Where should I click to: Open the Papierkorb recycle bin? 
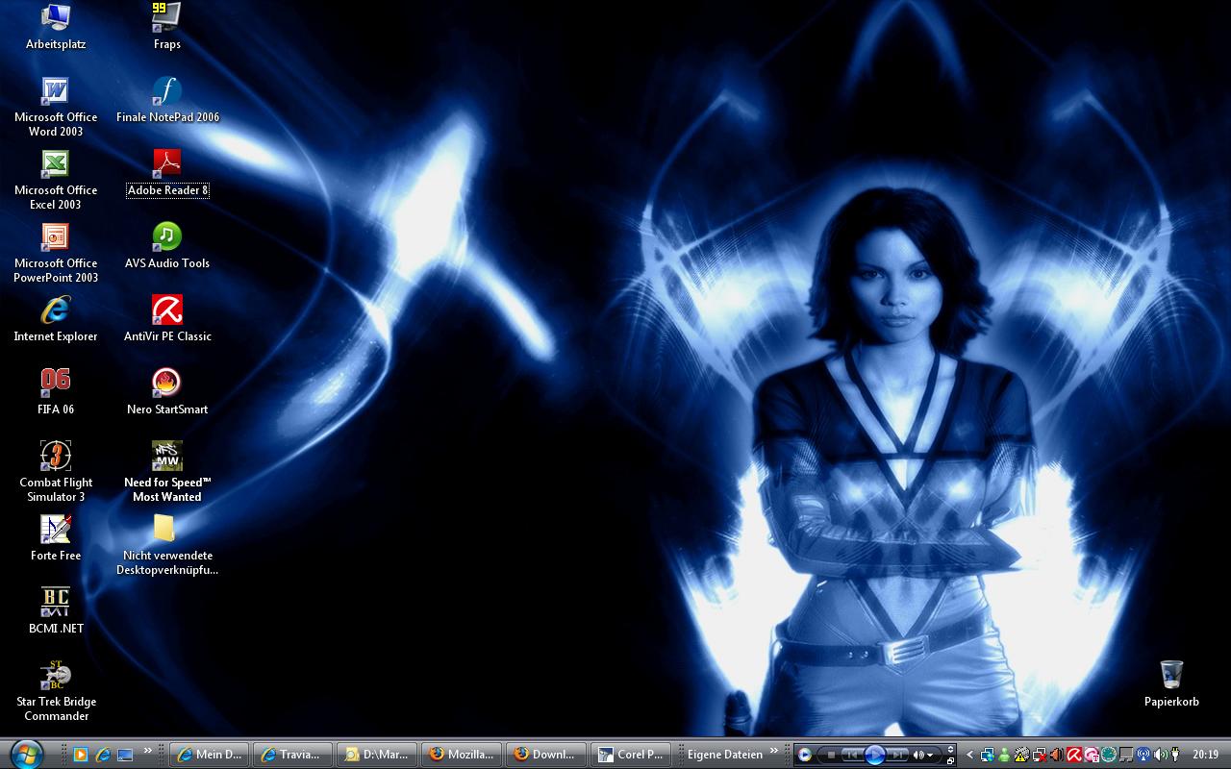pyautogui.click(x=1170, y=675)
